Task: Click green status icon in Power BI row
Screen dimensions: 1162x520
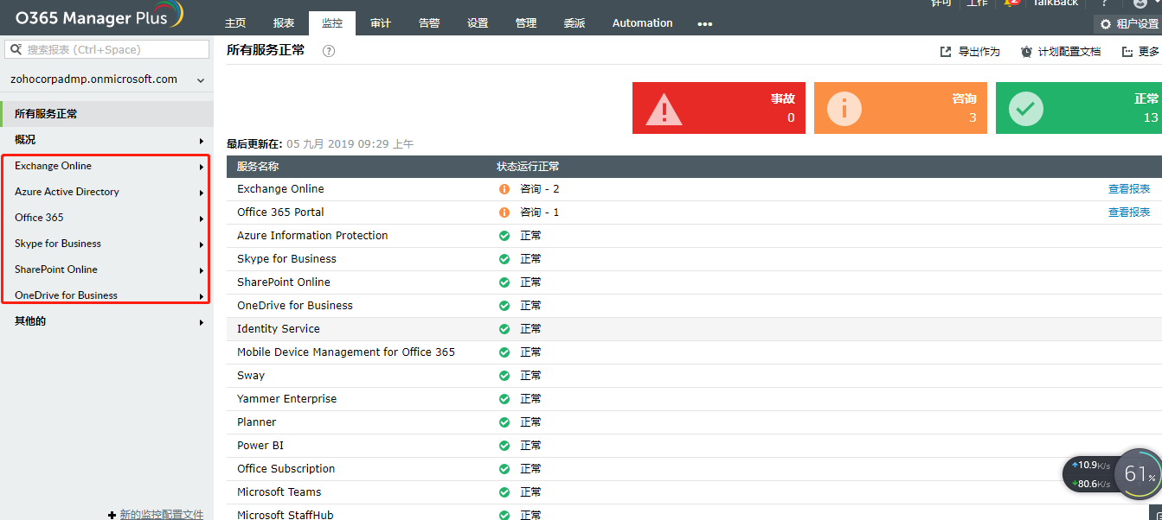Action: 504,446
